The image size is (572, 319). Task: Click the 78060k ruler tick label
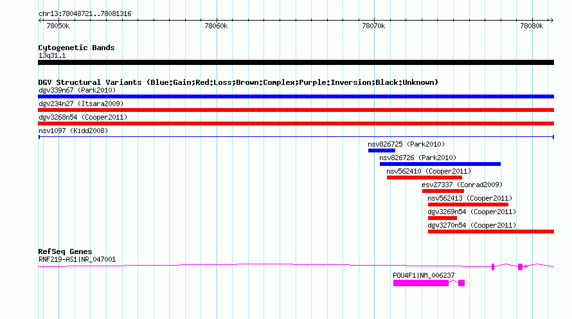pyautogui.click(x=216, y=26)
